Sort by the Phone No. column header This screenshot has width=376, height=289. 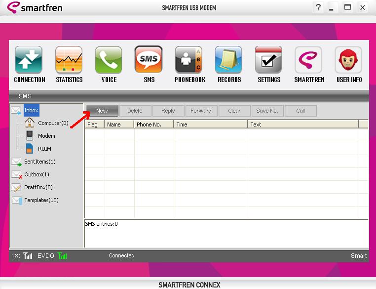click(154, 124)
